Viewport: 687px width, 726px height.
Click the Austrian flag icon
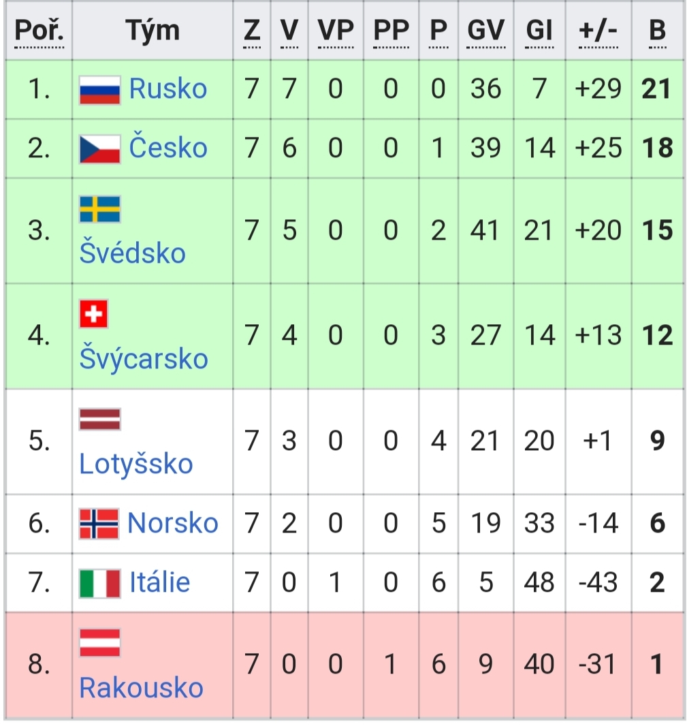(x=99, y=643)
